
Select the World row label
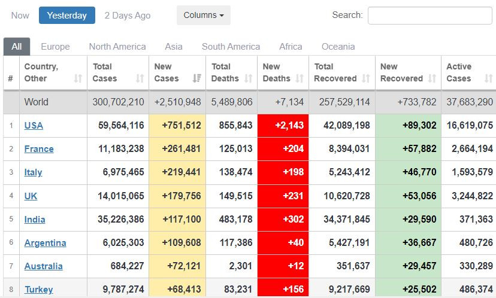[x=37, y=102]
